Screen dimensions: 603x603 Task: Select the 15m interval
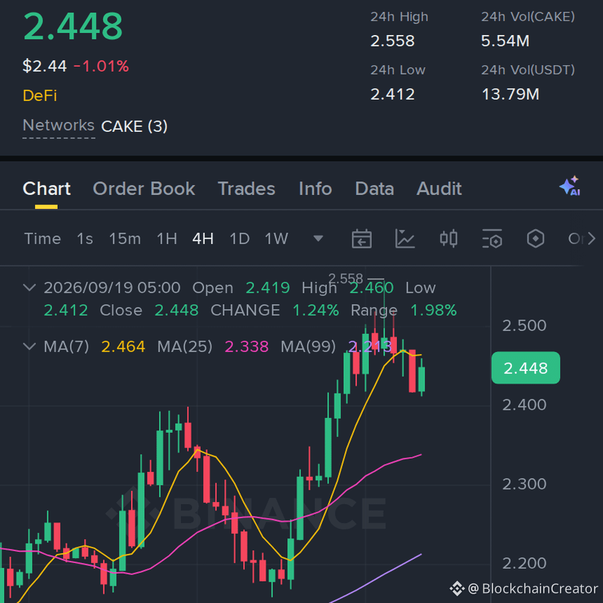click(125, 238)
